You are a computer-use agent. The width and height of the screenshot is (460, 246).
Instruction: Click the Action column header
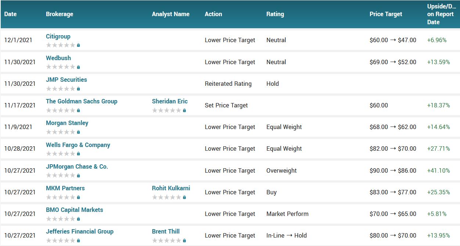(213, 14)
